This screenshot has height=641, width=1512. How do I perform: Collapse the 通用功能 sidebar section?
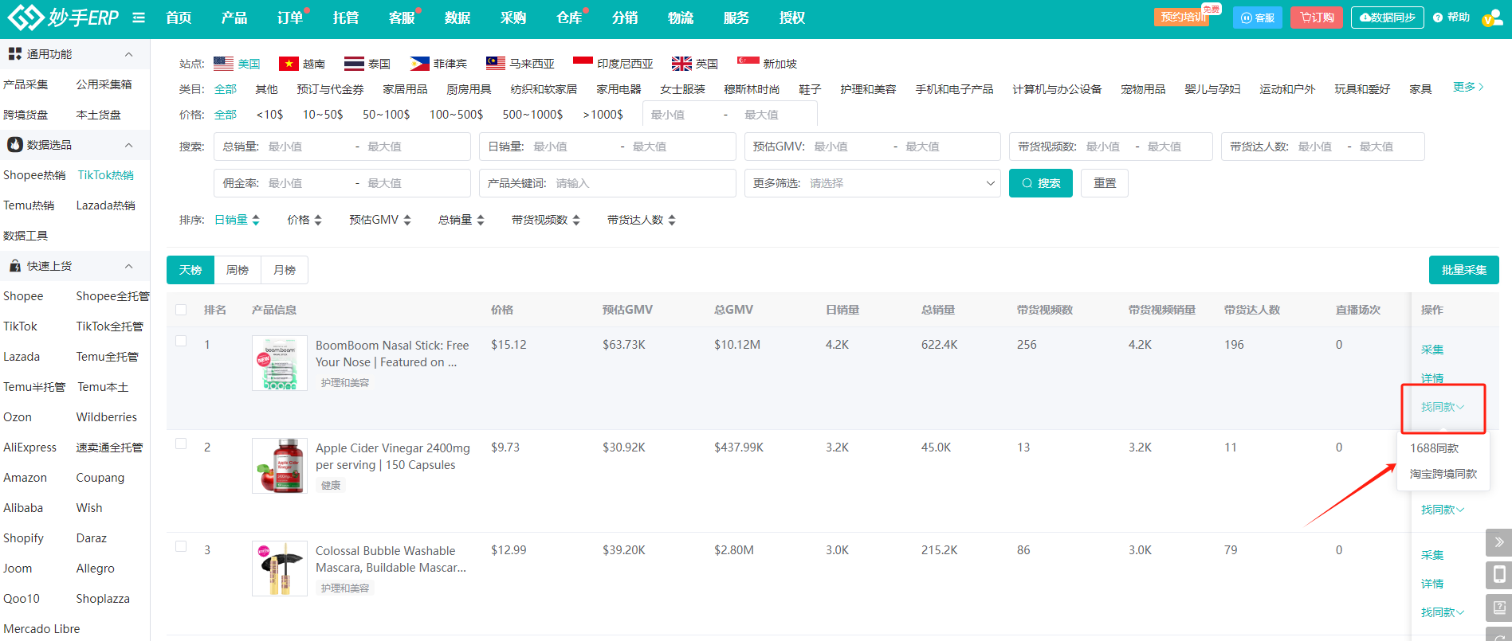click(129, 54)
